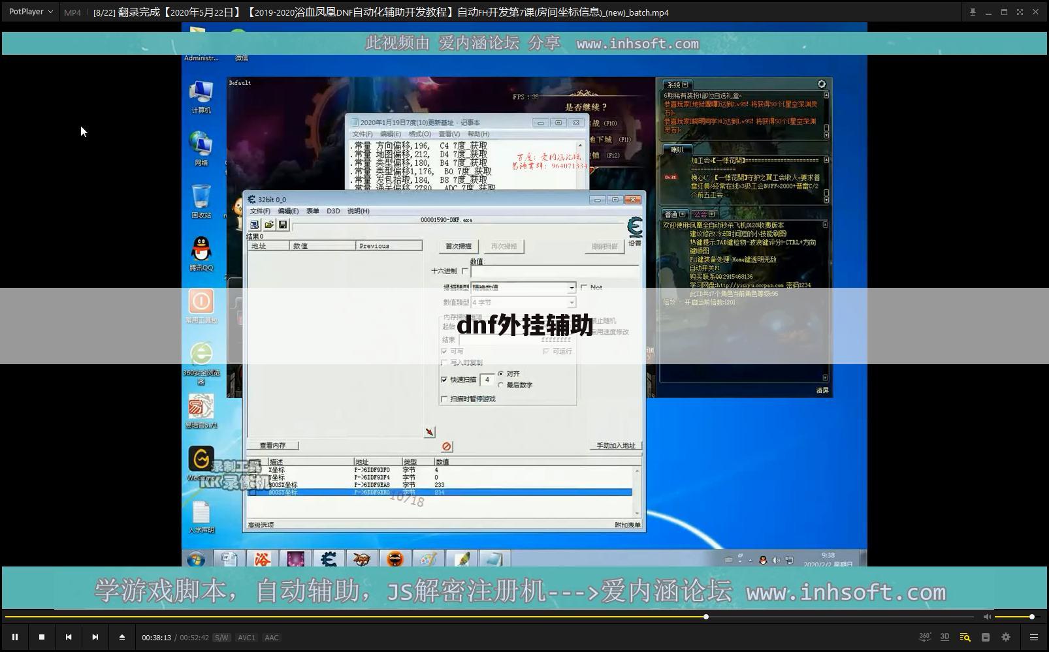Select the 对齐 alignment radio button
This screenshot has width=1049, height=652.
pyautogui.click(x=501, y=374)
